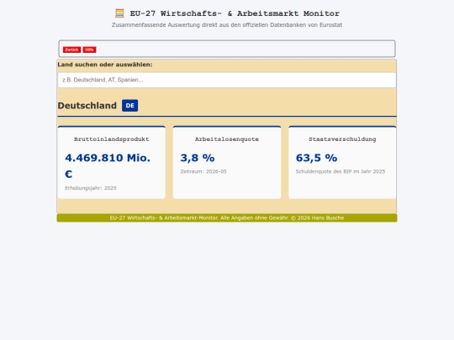This screenshot has width=454, height=340.
Task: Select the Deutschland heading
Action: tap(87, 106)
